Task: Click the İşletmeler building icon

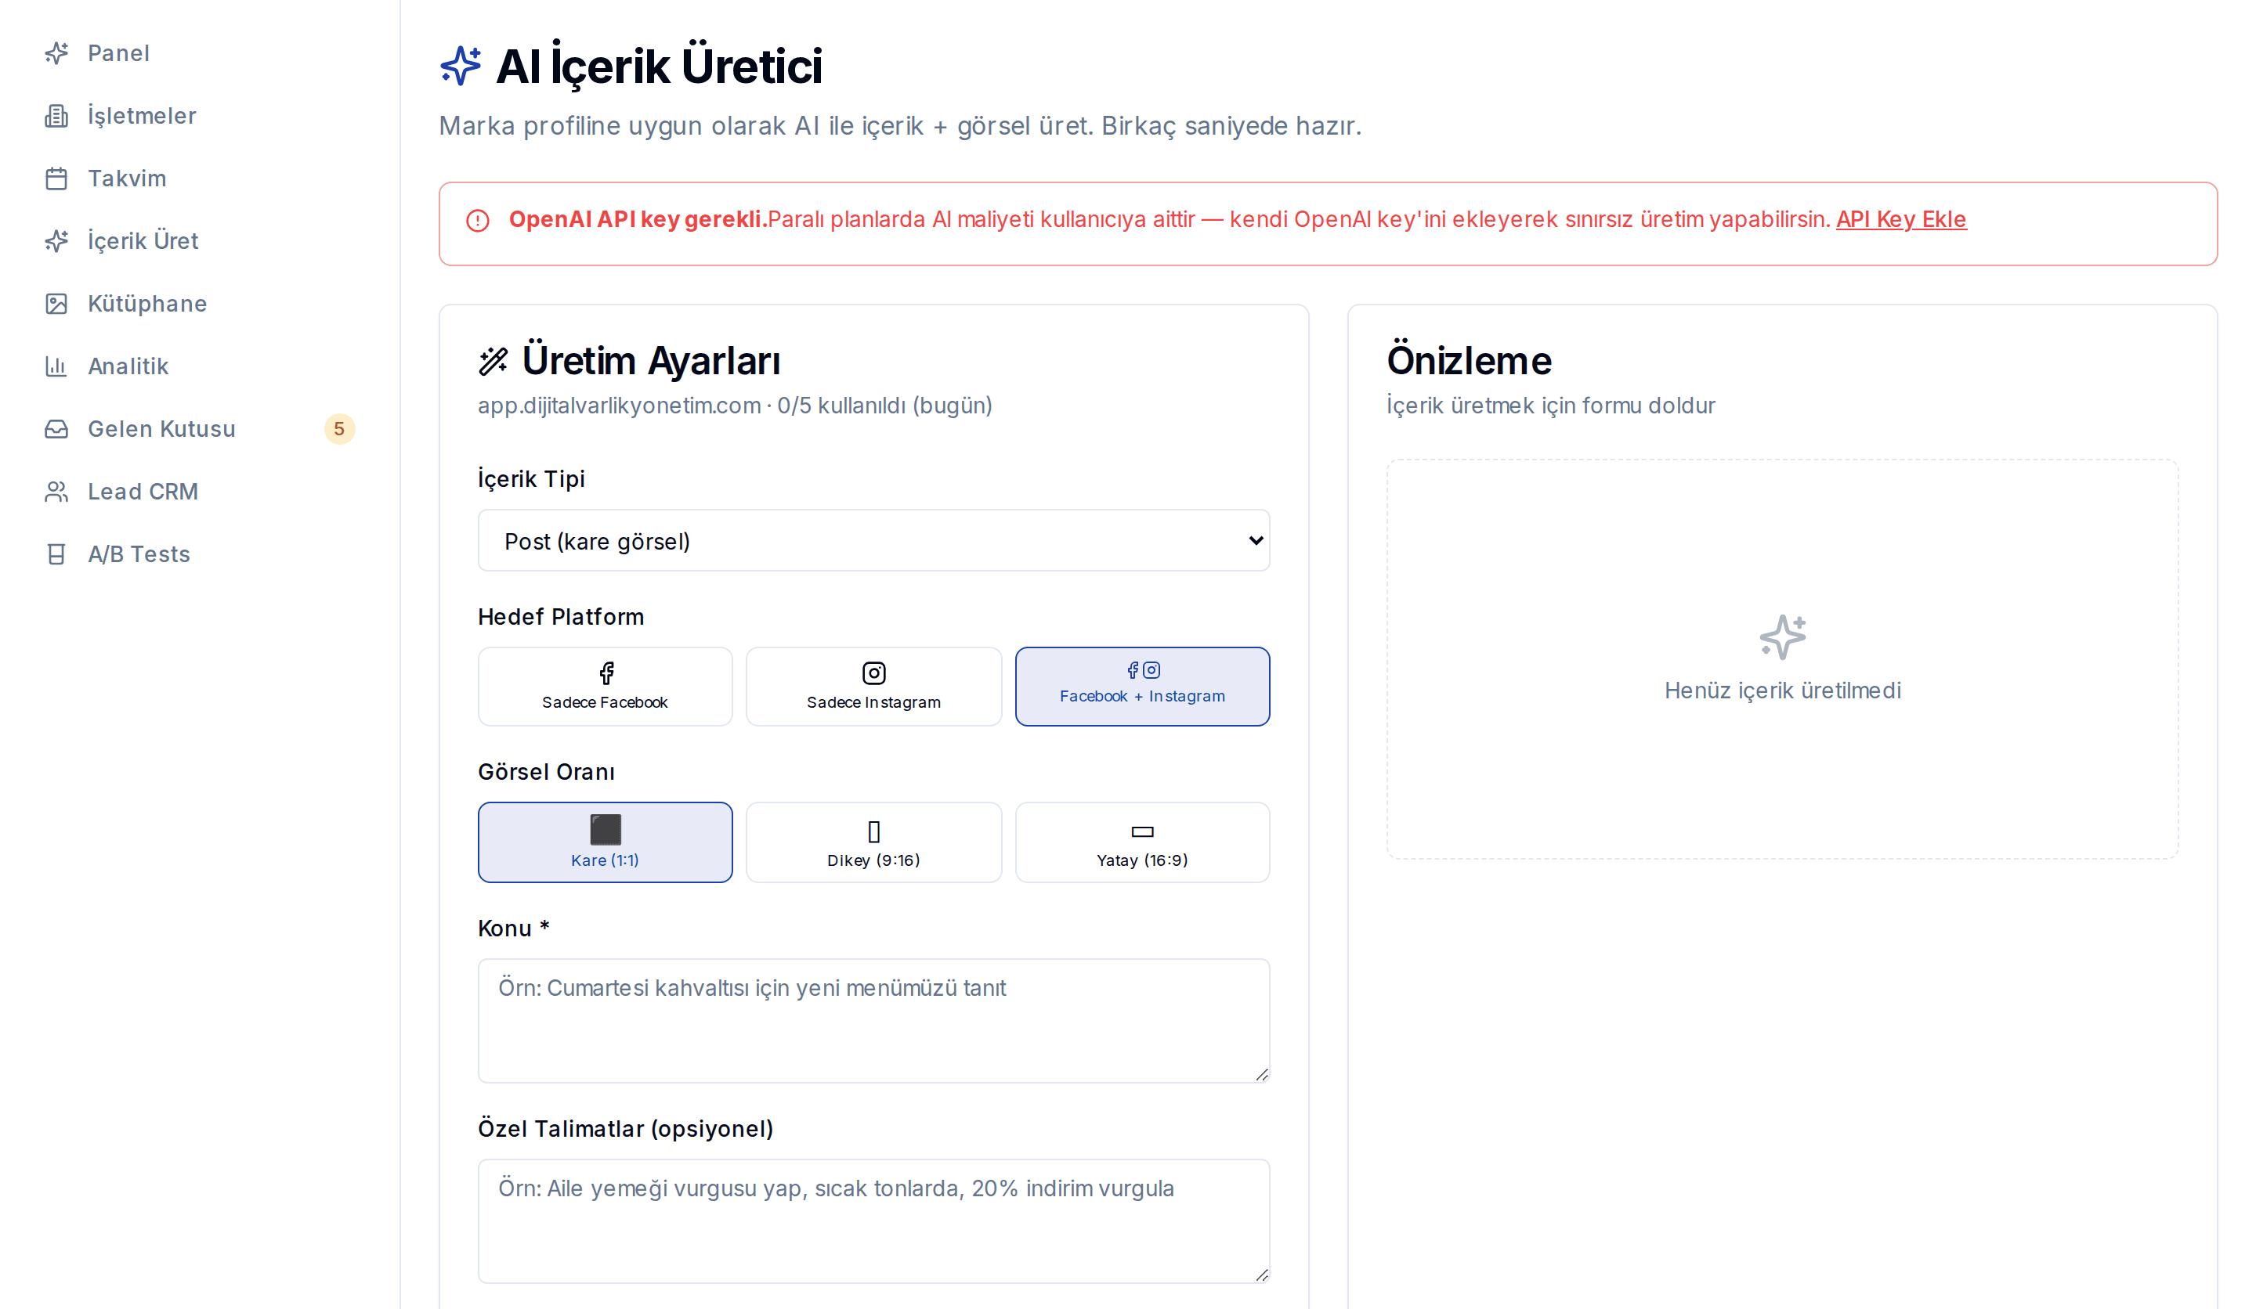Action: [56, 115]
